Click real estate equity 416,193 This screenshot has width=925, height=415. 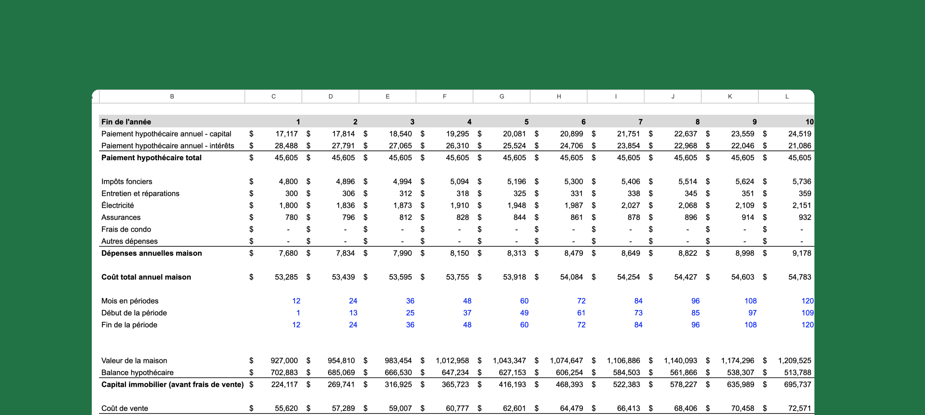click(x=512, y=384)
